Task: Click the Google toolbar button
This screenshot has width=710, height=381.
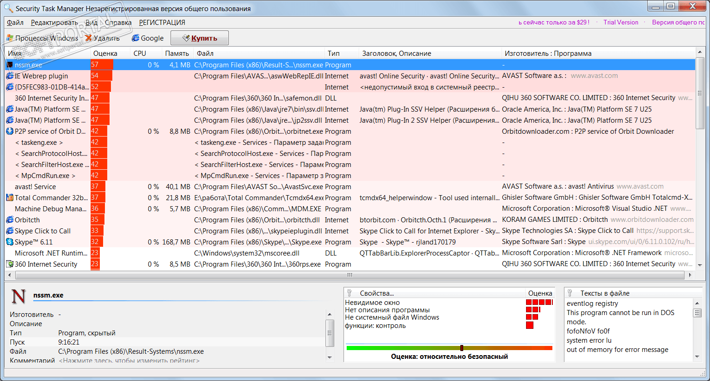Action: coord(148,38)
